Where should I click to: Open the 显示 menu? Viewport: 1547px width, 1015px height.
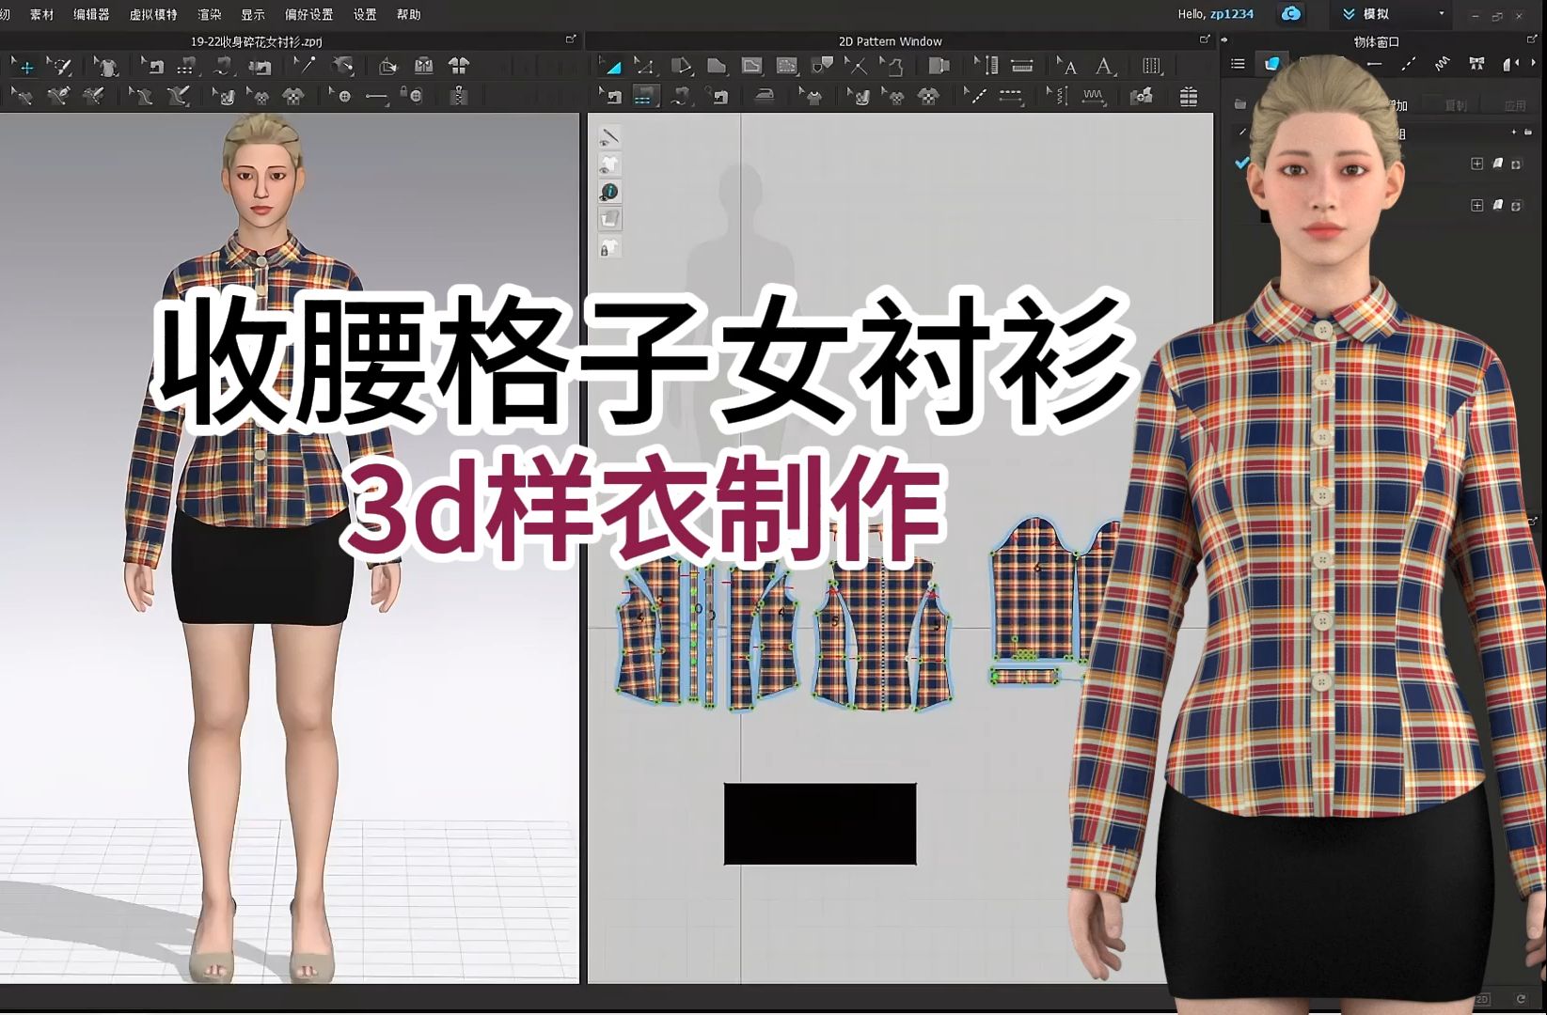(253, 15)
